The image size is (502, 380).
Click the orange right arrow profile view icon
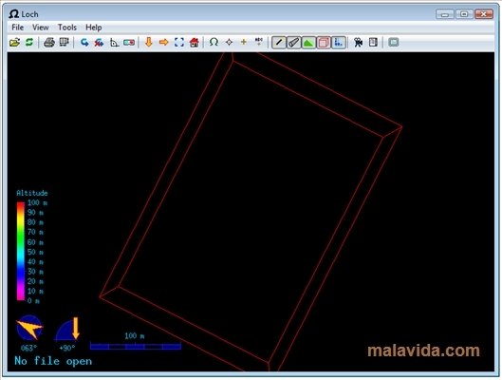(163, 42)
